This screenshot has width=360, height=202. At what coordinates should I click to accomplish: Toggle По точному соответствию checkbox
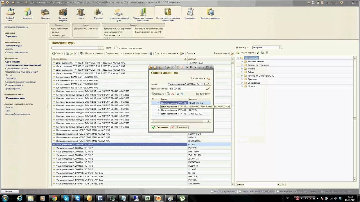(x=116, y=48)
